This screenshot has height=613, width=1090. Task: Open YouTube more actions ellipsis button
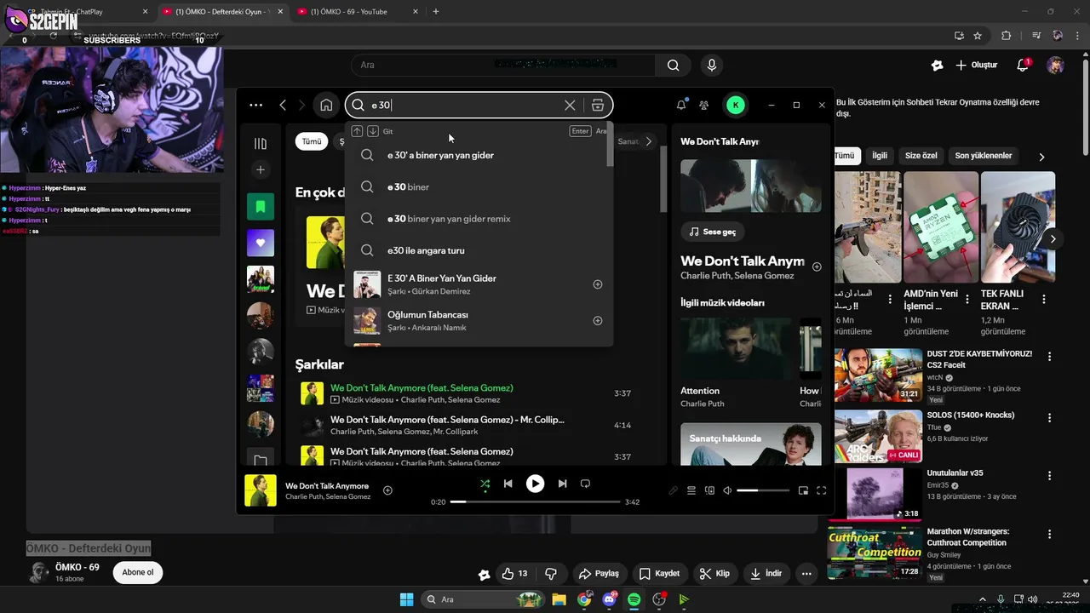click(806, 574)
